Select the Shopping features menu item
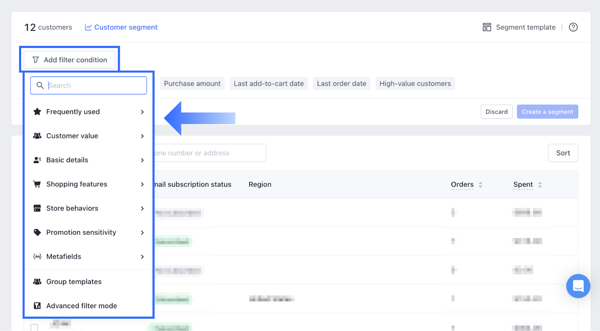 pyautogui.click(x=77, y=184)
